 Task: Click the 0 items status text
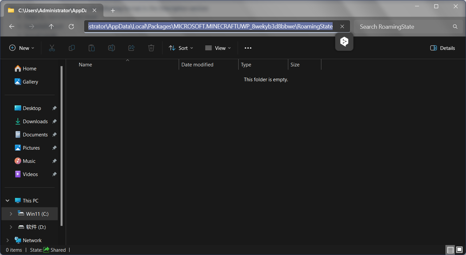click(14, 250)
